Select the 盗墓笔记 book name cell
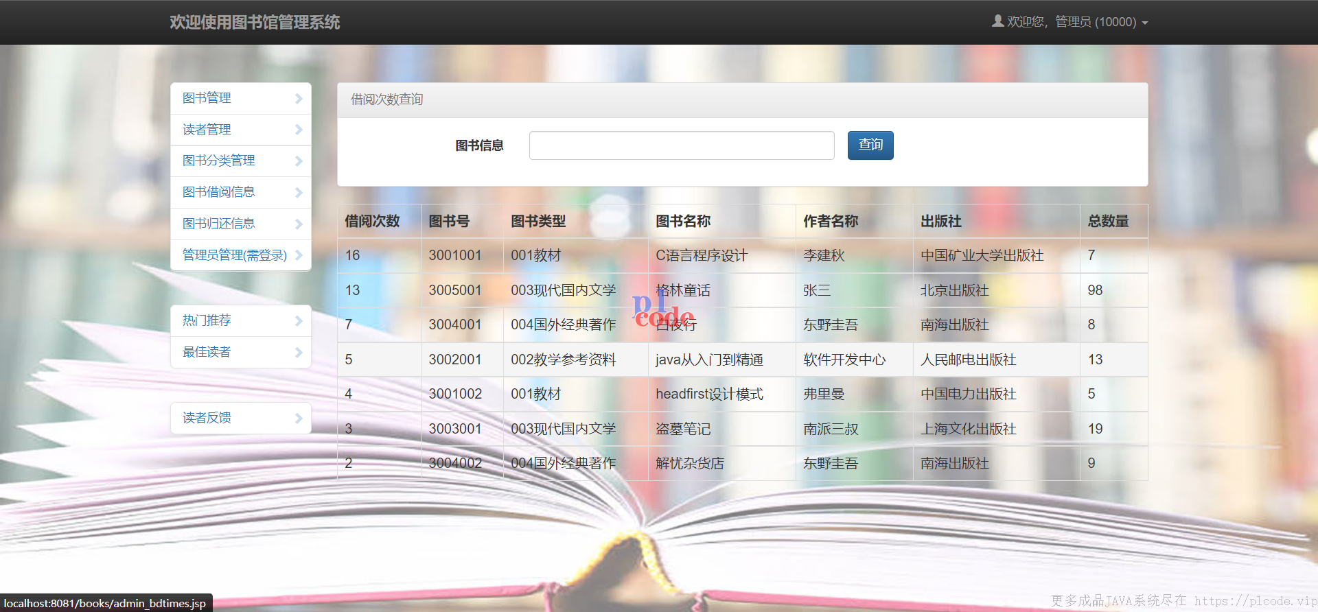The height and width of the screenshot is (612, 1318). click(x=721, y=429)
